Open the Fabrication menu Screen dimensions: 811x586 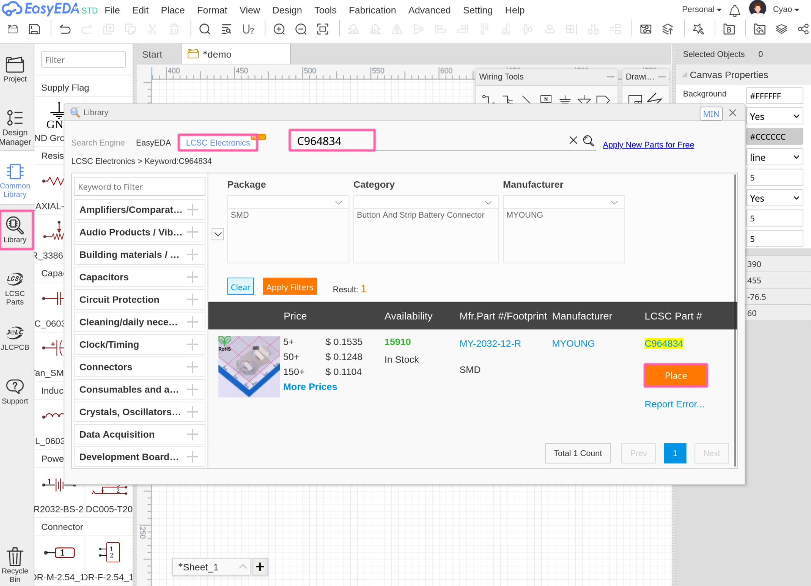(372, 10)
